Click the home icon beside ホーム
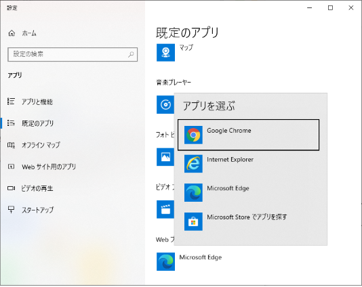The image size is (362, 287). 12,33
